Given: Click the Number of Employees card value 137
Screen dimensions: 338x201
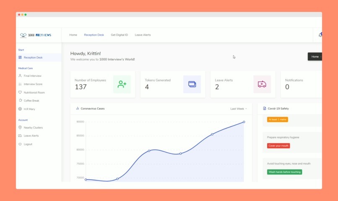Looking at the screenshot, I should point(81,87).
